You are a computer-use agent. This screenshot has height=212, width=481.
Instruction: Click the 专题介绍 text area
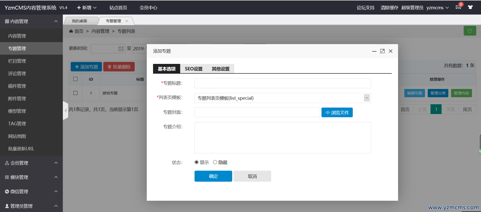click(x=282, y=138)
